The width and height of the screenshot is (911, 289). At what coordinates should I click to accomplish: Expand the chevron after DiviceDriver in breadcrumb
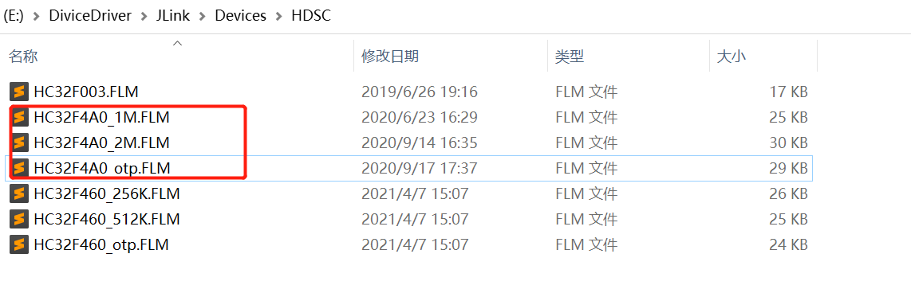(x=145, y=16)
